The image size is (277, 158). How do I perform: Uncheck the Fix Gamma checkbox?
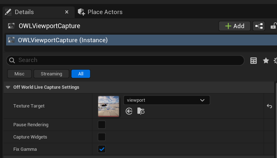pos(102,149)
